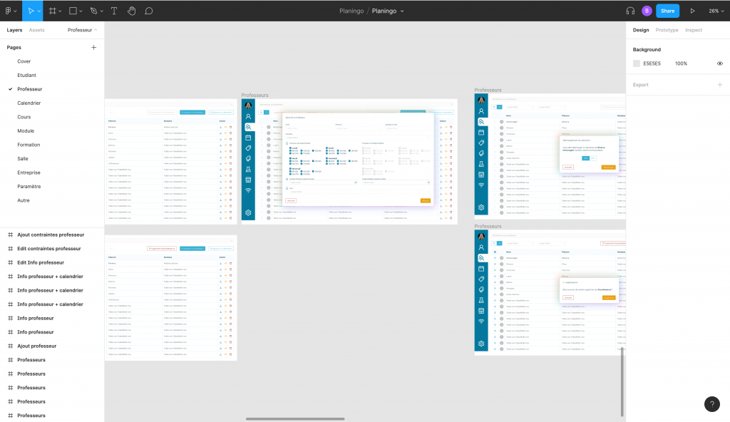
Task: Select the Text tool
Action: pyautogui.click(x=114, y=11)
